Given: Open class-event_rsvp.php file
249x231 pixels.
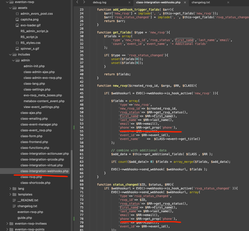Looking at the screenshot, I should point(36,130).
